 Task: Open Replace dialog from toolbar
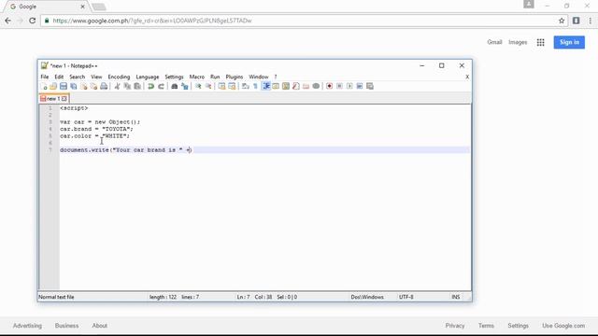[x=185, y=87]
